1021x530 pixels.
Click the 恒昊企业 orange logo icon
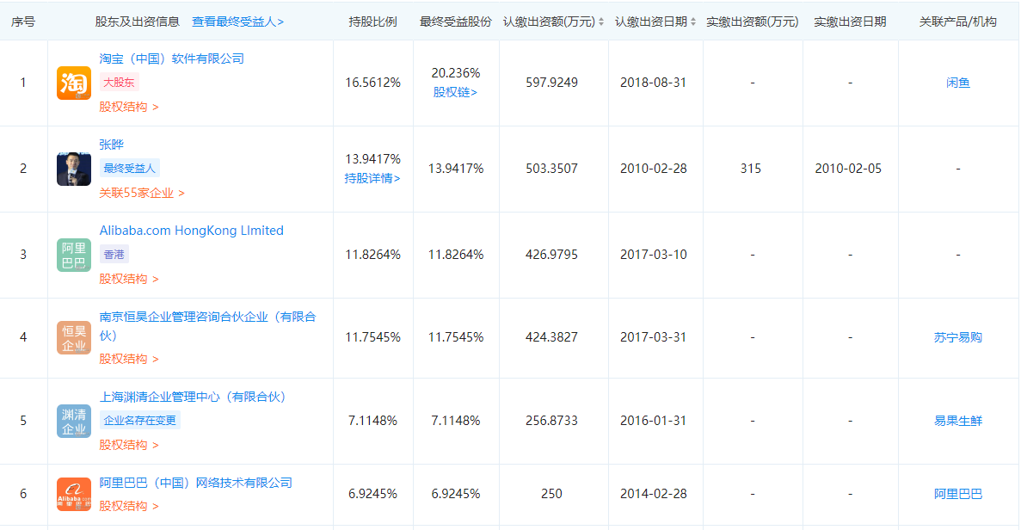[x=74, y=337]
